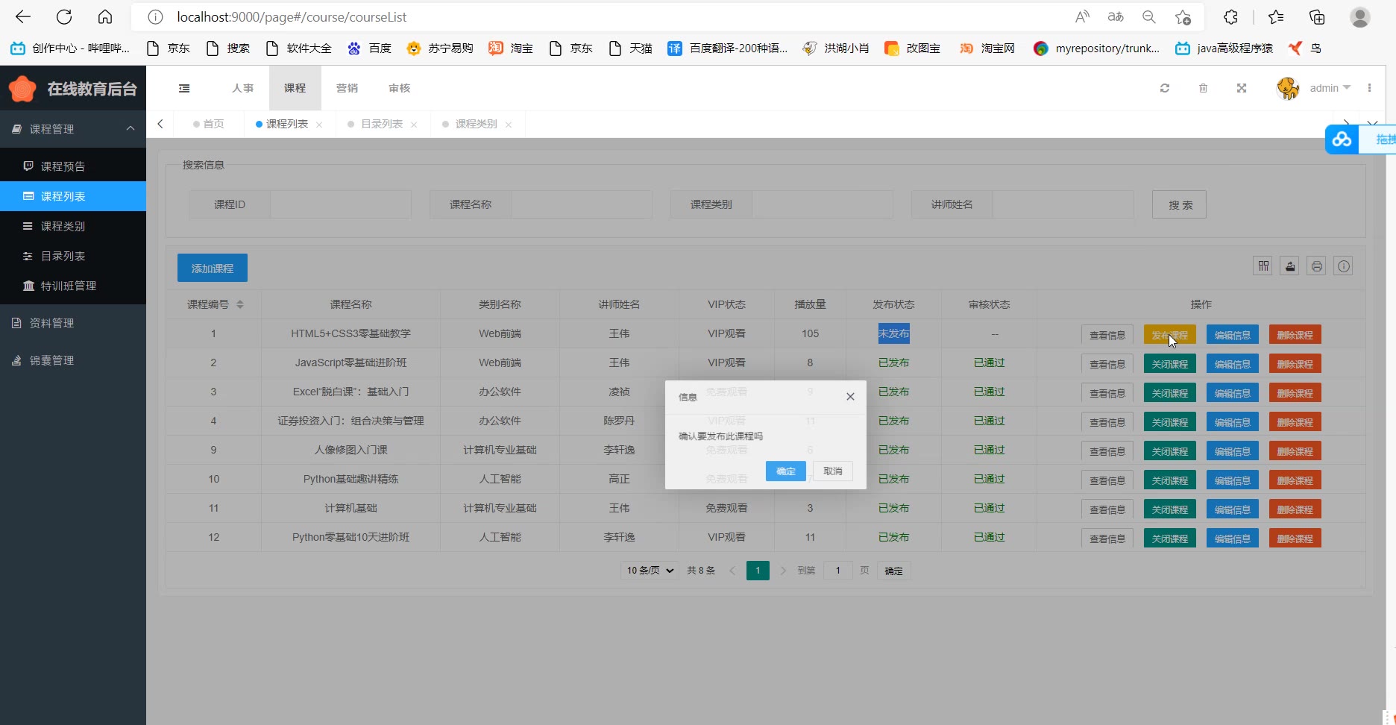Click the refresh icon in the admin header

pyautogui.click(x=1164, y=88)
